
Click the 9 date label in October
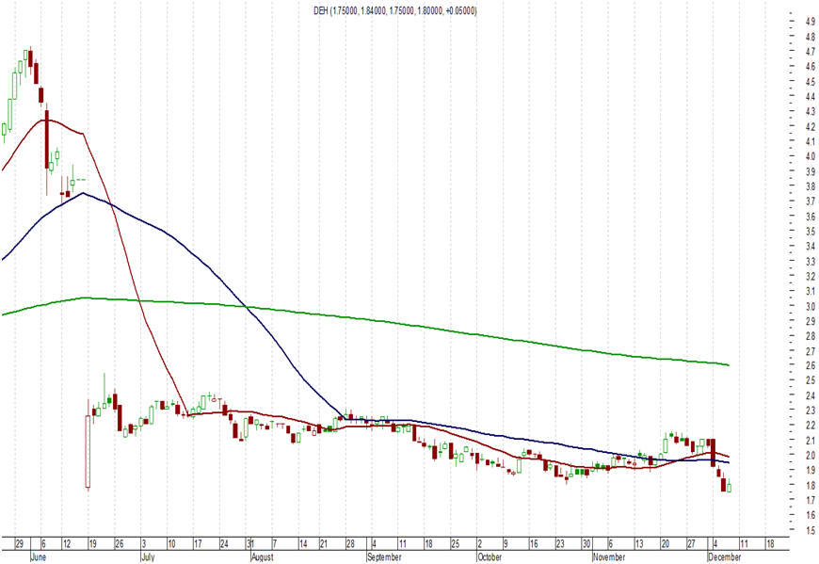point(506,544)
